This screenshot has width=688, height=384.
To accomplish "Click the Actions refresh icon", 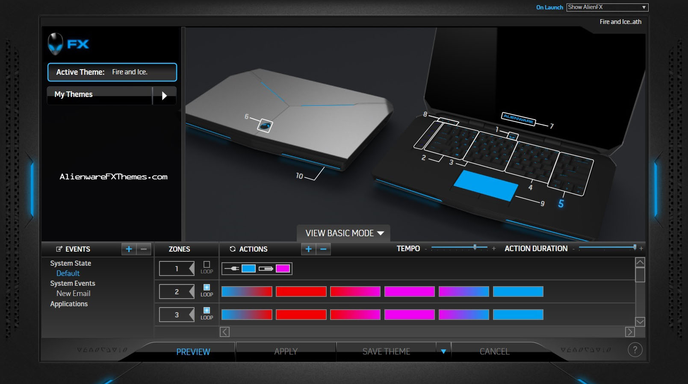I will [233, 249].
